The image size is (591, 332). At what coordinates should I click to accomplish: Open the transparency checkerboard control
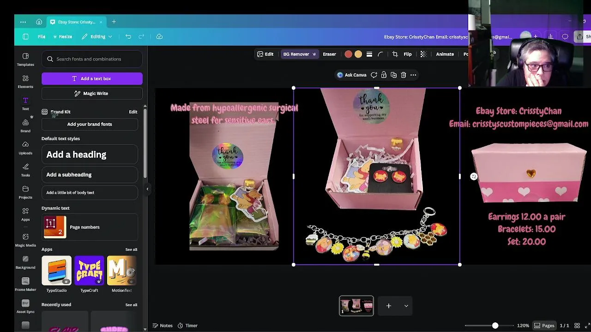423,54
